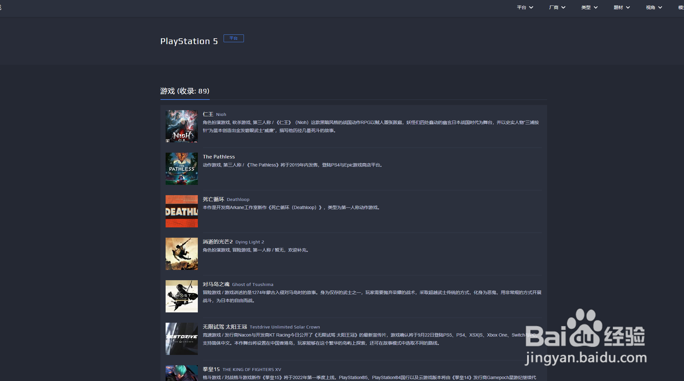Click the Deathloop cover image

pyautogui.click(x=181, y=211)
